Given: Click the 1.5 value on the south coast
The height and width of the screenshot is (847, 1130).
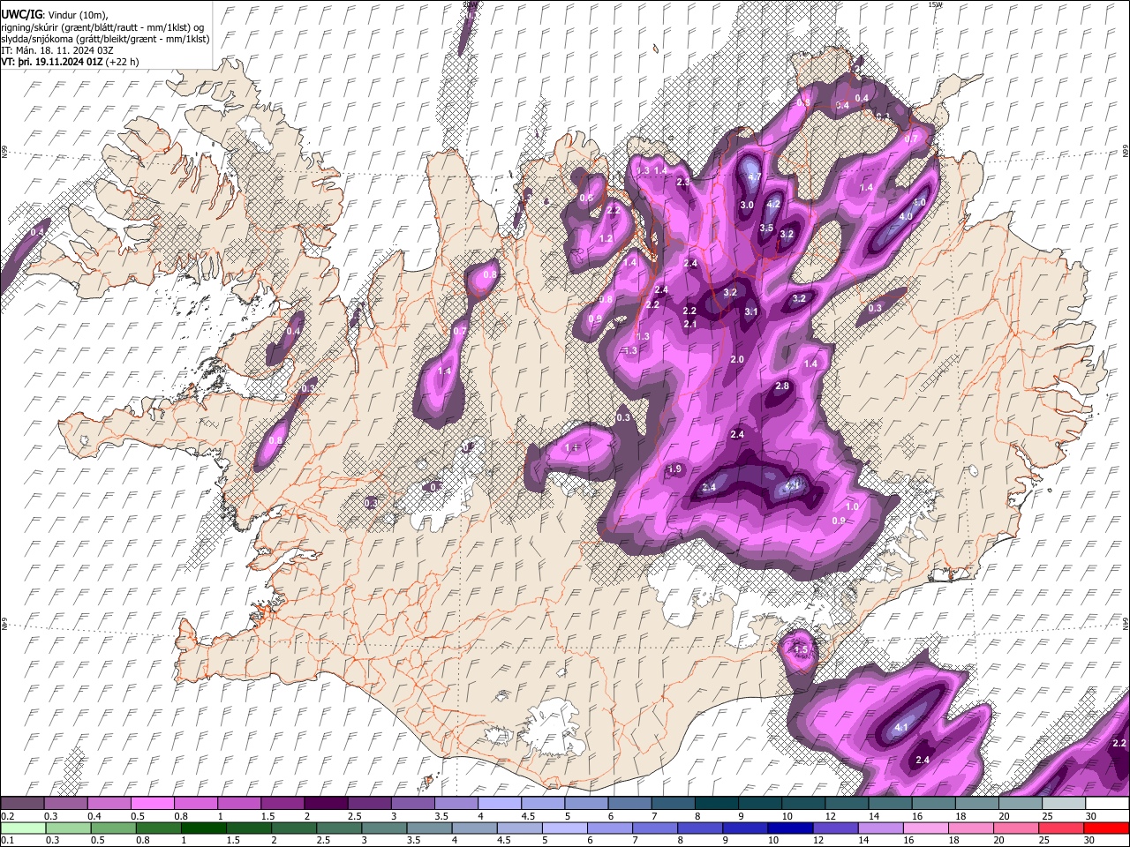Looking at the screenshot, I should coord(801,649).
